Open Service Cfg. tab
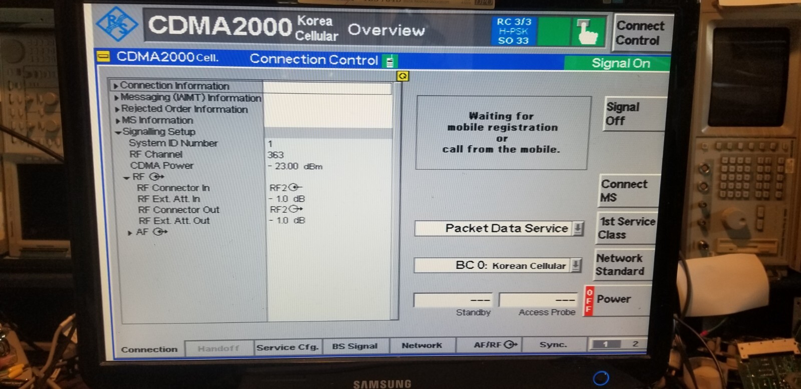The height and width of the screenshot is (389, 801). [287, 347]
